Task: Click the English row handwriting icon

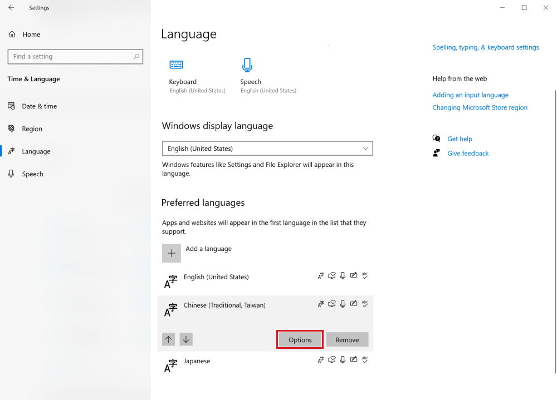Action: [x=354, y=275]
